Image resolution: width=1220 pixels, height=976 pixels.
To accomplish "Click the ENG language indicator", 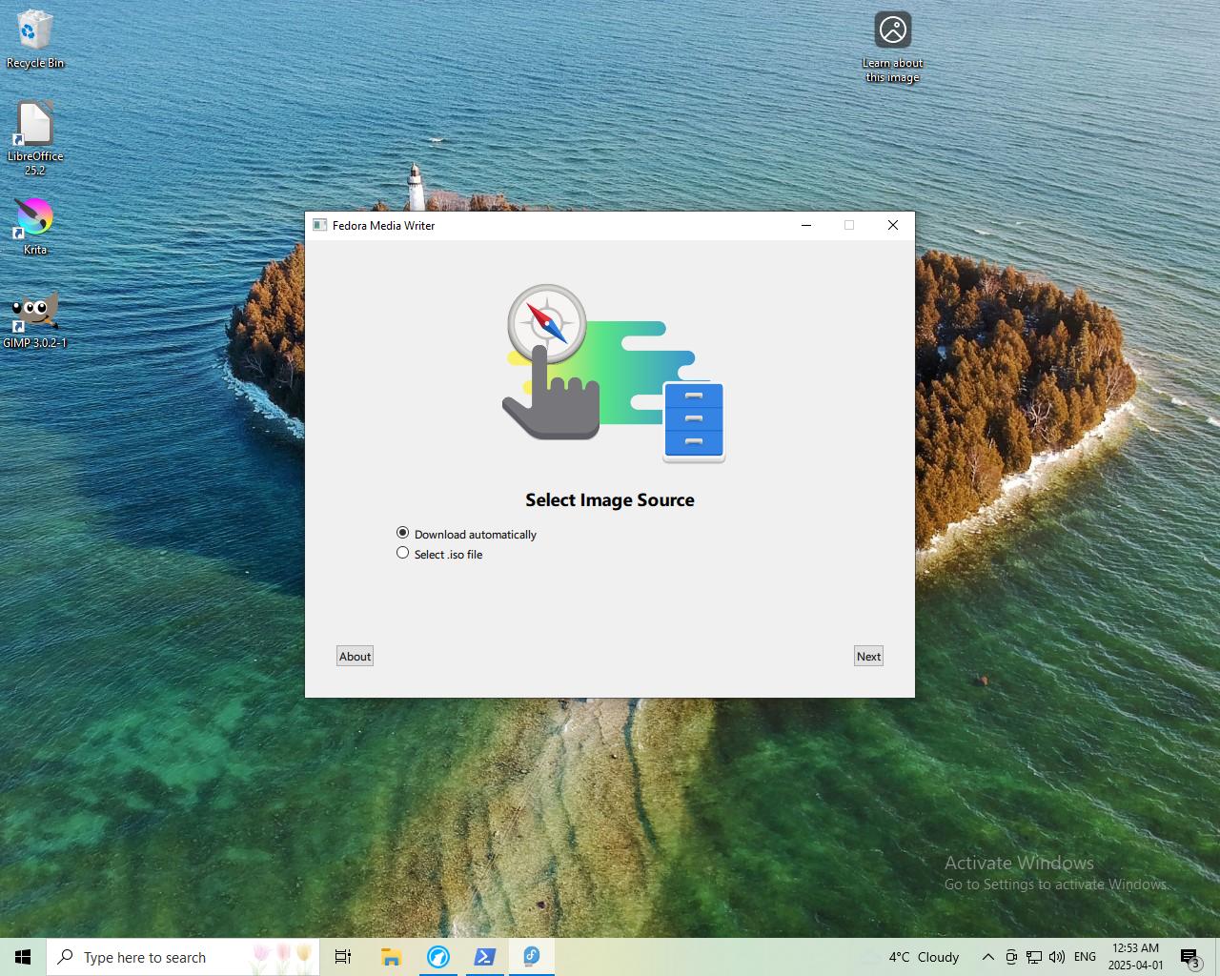I will [x=1085, y=957].
